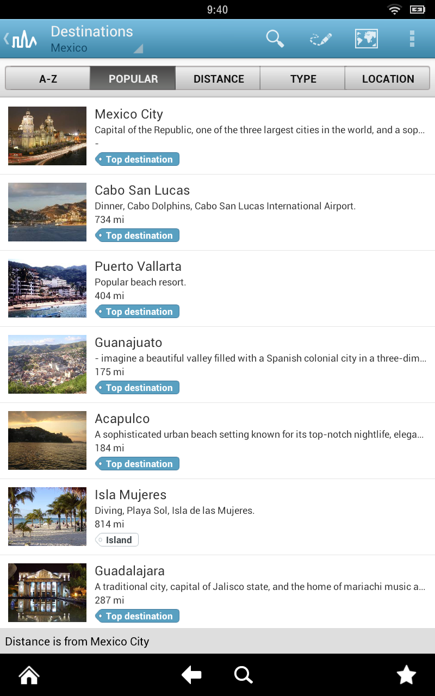Tap the search magnifier in top toolbar
435x696 pixels.
click(275, 39)
